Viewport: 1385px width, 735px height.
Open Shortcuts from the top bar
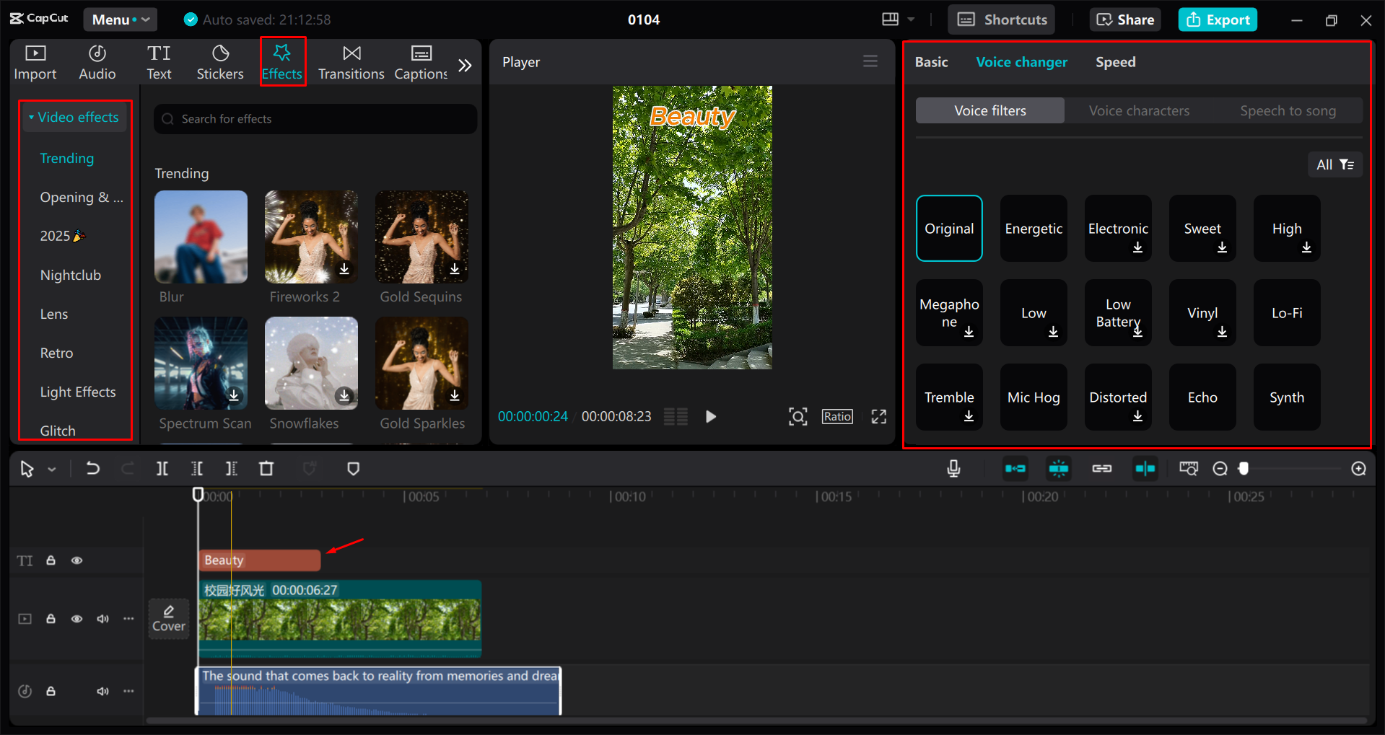(1001, 19)
